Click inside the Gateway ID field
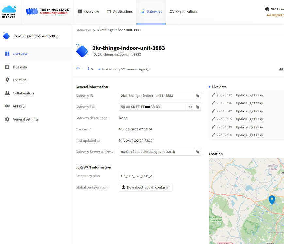The image size is (284, 244). tap(153, 96)
